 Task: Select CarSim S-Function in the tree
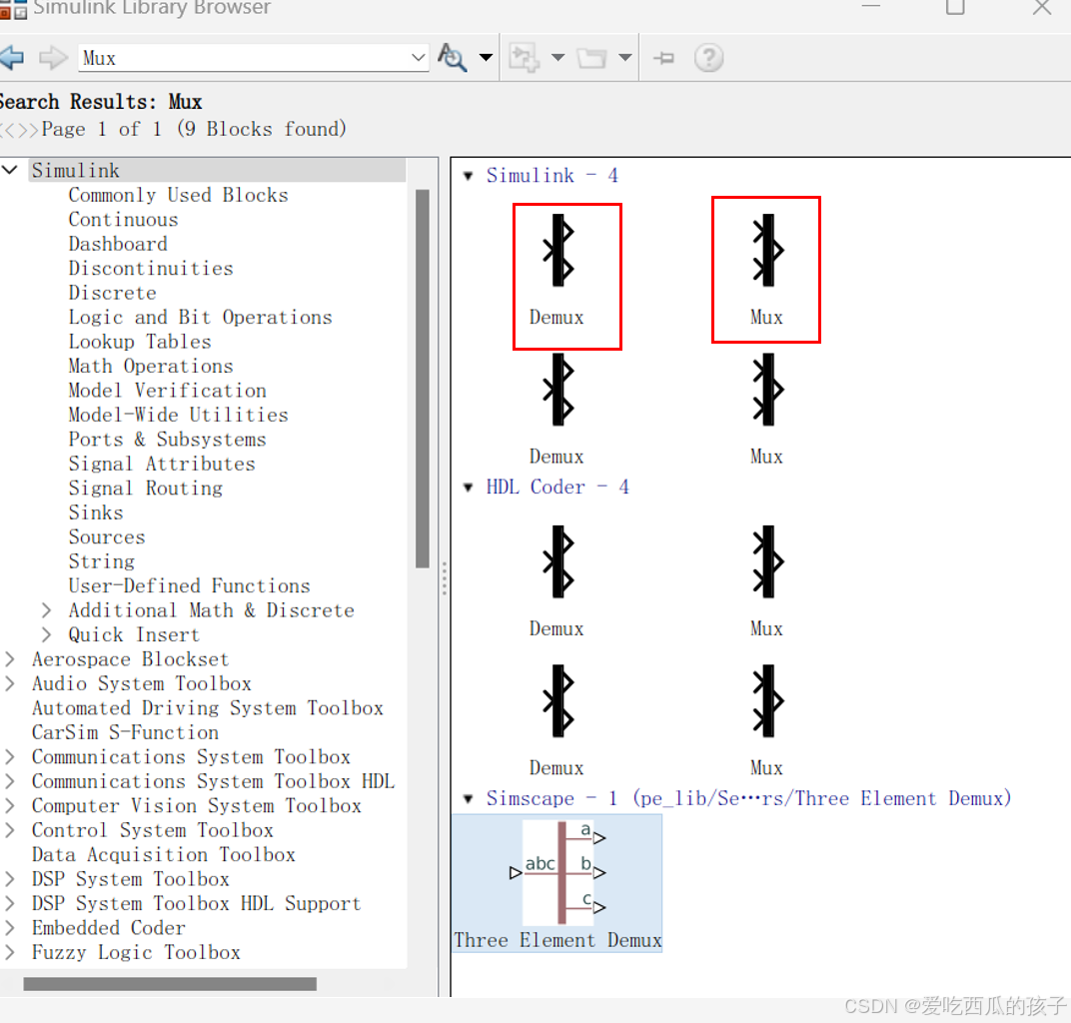[x=125, y=732]
